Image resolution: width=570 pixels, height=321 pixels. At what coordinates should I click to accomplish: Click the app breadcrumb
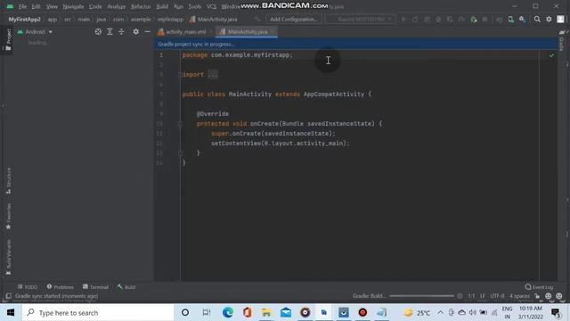(53, 20)
